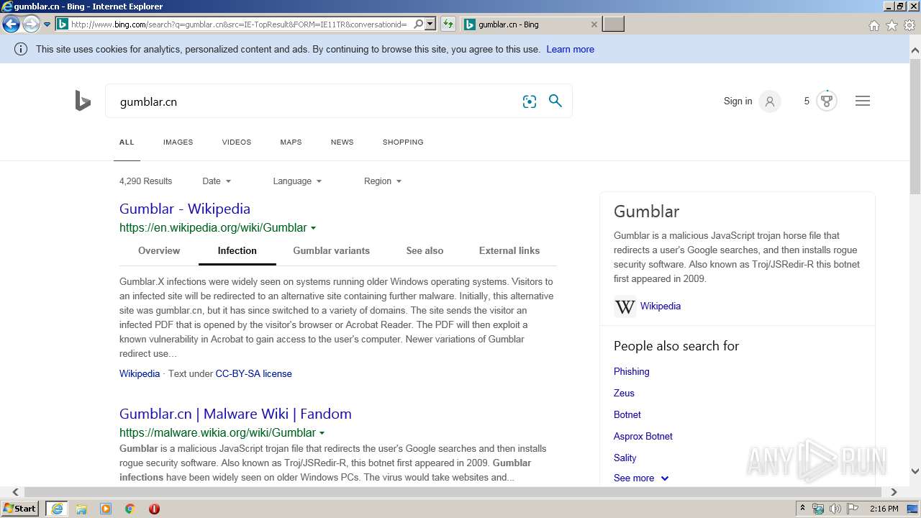Open Gumblar.cn Malware Wiki Fandom link
This screenshot has width=921, height=518.
(x=235, y=414)
